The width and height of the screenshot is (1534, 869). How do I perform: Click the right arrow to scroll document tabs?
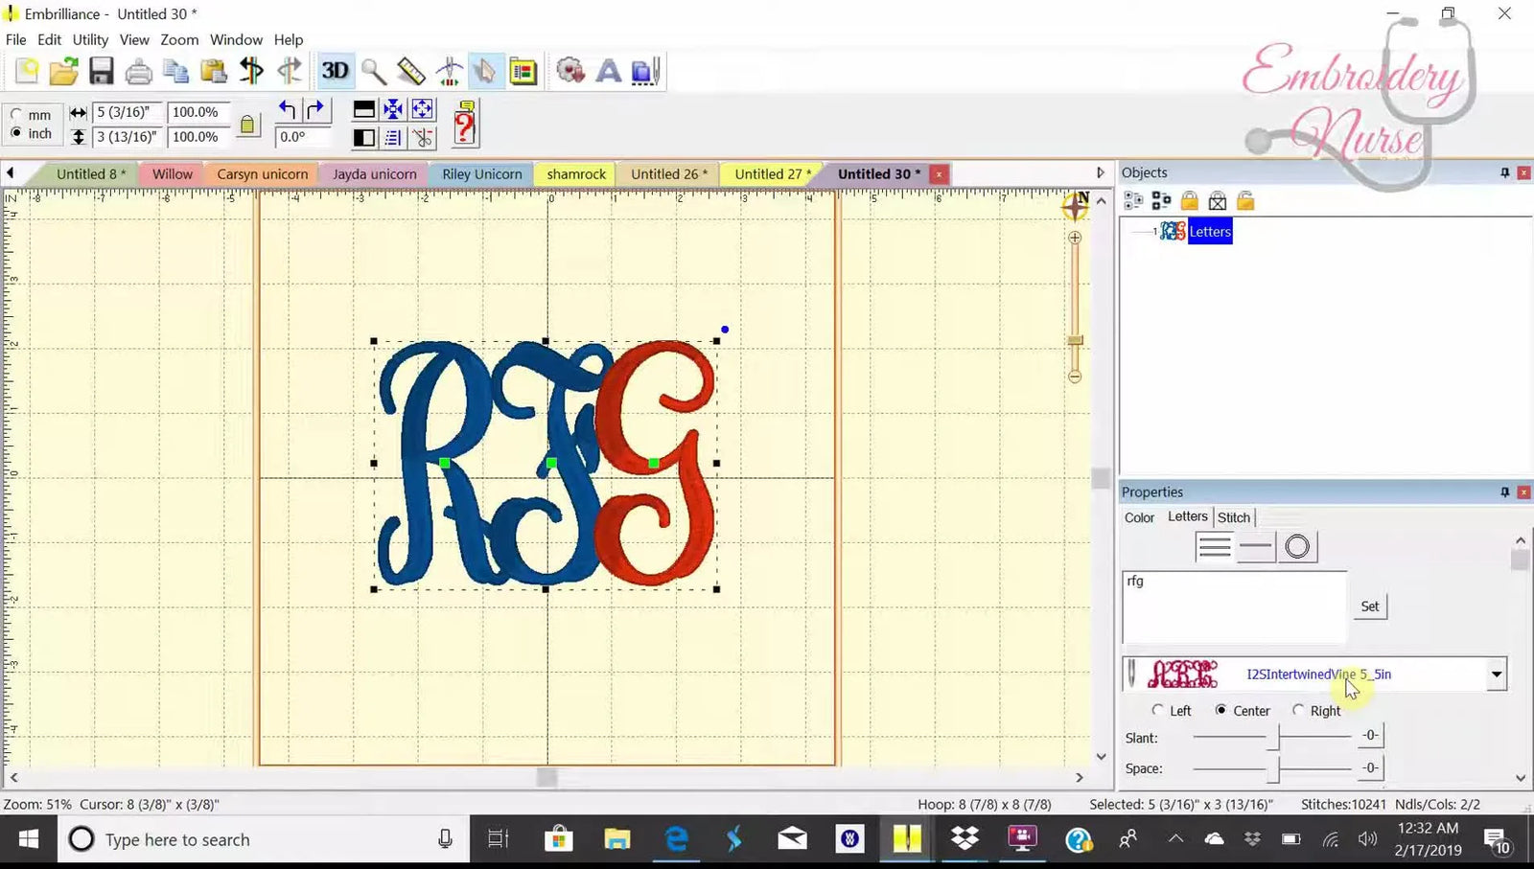pyautogui.click(x=1100, y=173)
